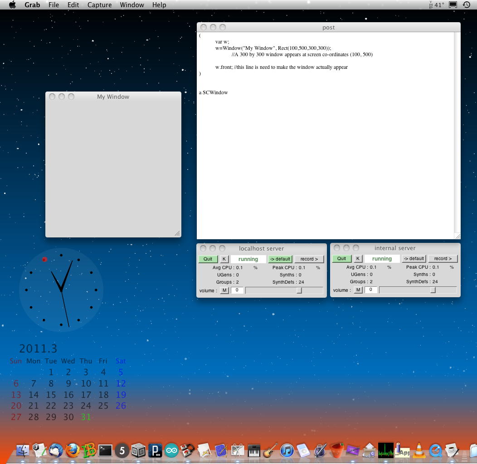Mute the localhost server with M button
The width and height of the screenshot is (477, 464).
point(224,290)
